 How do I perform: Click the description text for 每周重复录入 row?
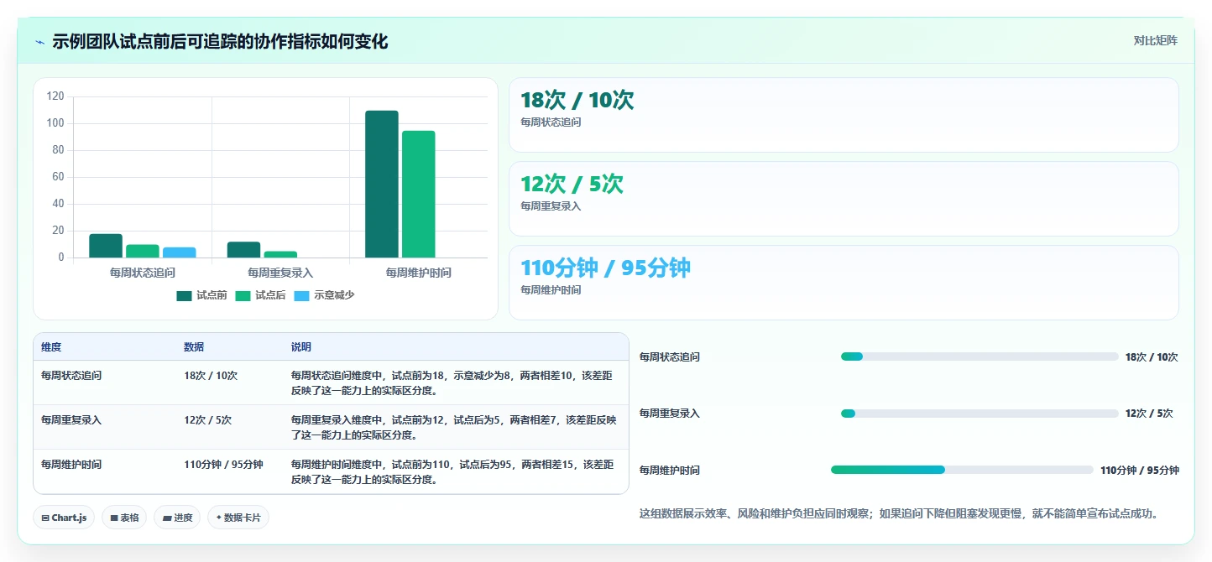click(x=454, y=428)
